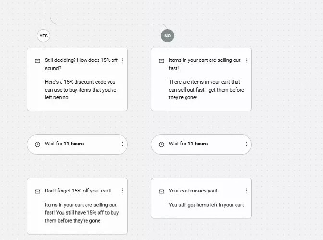
Task: Click clock icon on left 'Wait for 11 hours'
Action: 37,144
